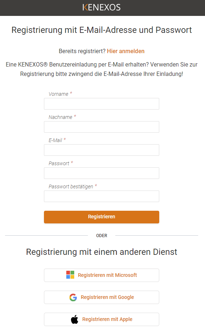Click the Passwort bestätigen field label
Viewport: 205px width, 334px height.
point(71,187)
